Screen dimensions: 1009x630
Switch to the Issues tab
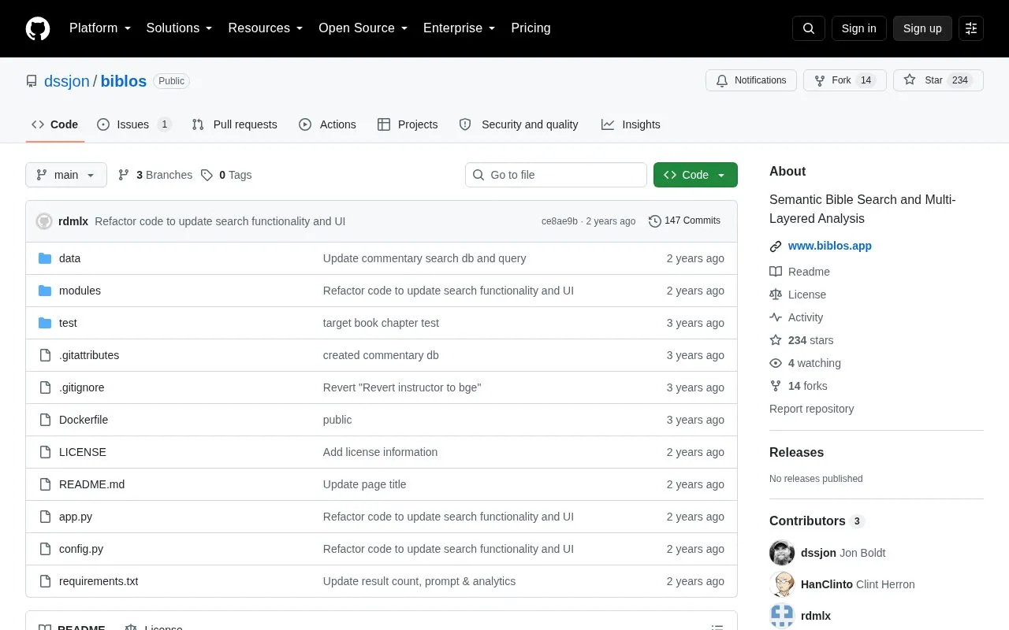coord(134,124)
